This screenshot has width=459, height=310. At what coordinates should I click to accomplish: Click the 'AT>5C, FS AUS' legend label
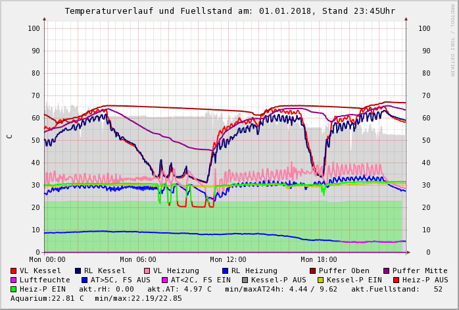click(120, 280)
